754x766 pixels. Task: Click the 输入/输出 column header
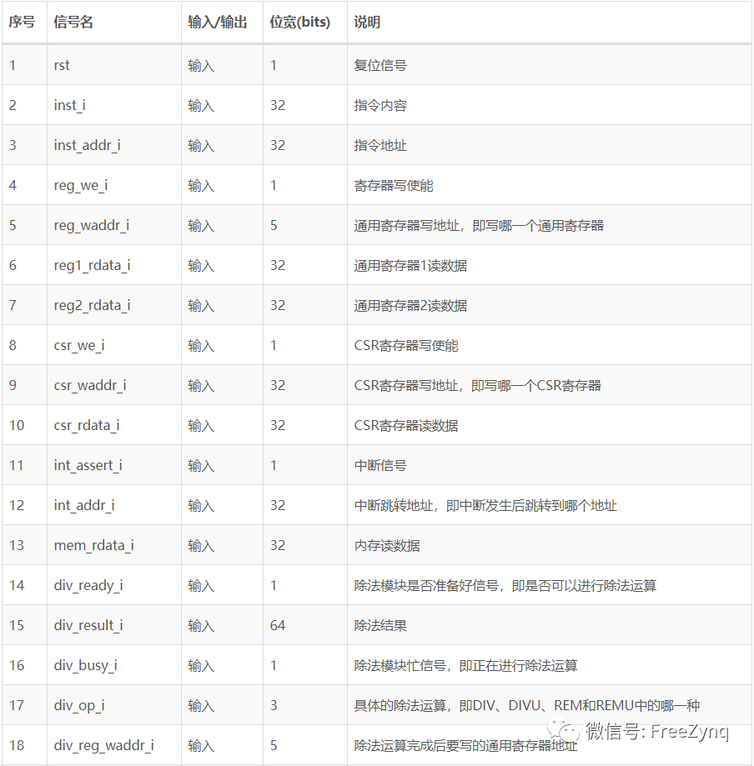click(218, 23)
